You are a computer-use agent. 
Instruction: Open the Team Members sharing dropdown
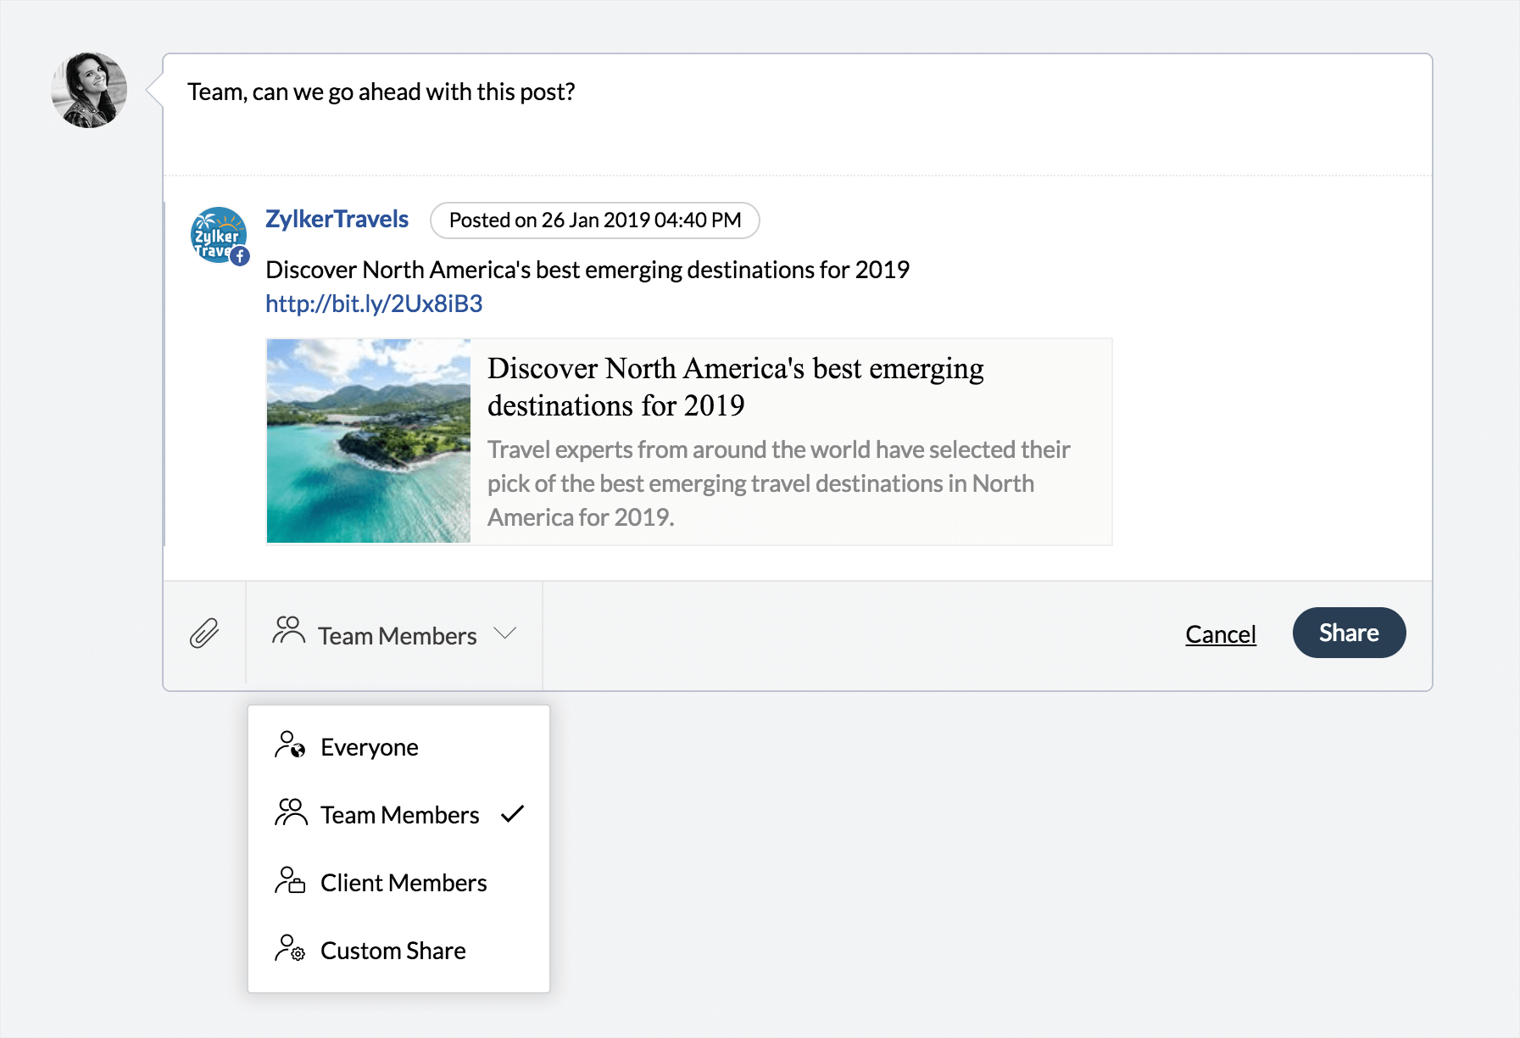point(396,635)
